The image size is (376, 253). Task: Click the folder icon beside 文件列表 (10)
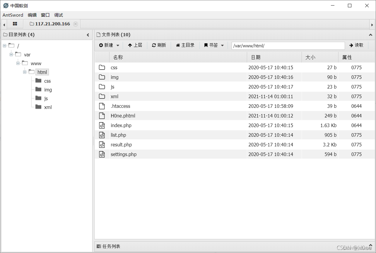[x=98, y=34]
